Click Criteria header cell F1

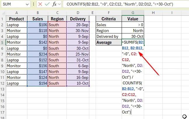109,19
